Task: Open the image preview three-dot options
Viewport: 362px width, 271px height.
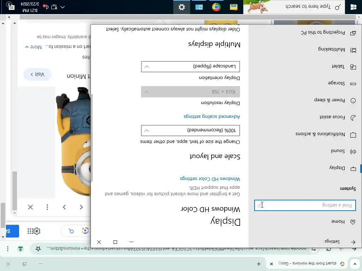Action: coord(47,207)
